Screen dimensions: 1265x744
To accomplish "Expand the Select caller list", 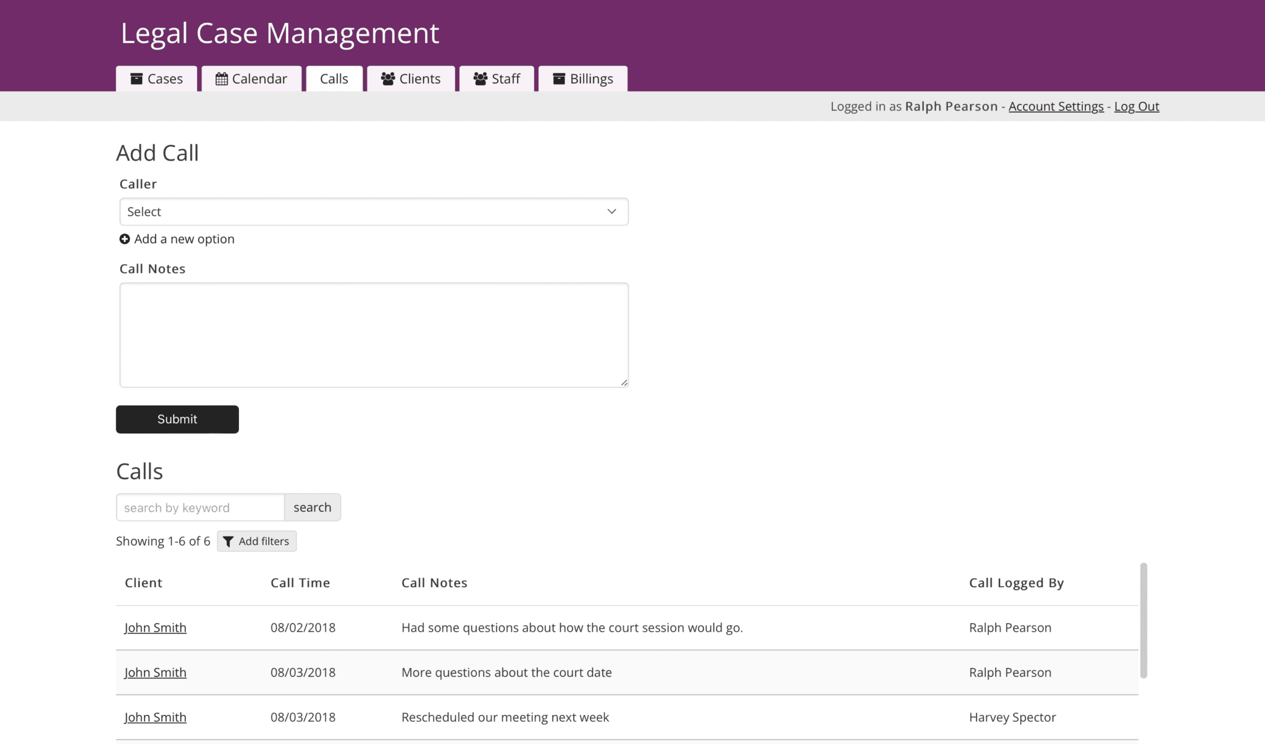I will [374, 211].
